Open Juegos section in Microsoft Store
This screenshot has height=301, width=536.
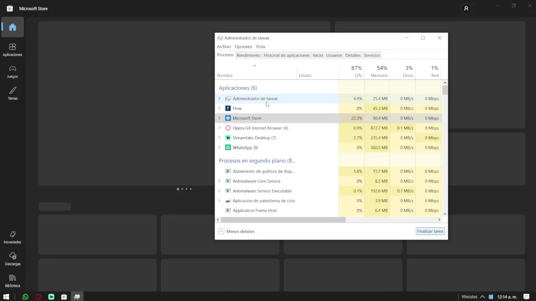pos(13,71)
